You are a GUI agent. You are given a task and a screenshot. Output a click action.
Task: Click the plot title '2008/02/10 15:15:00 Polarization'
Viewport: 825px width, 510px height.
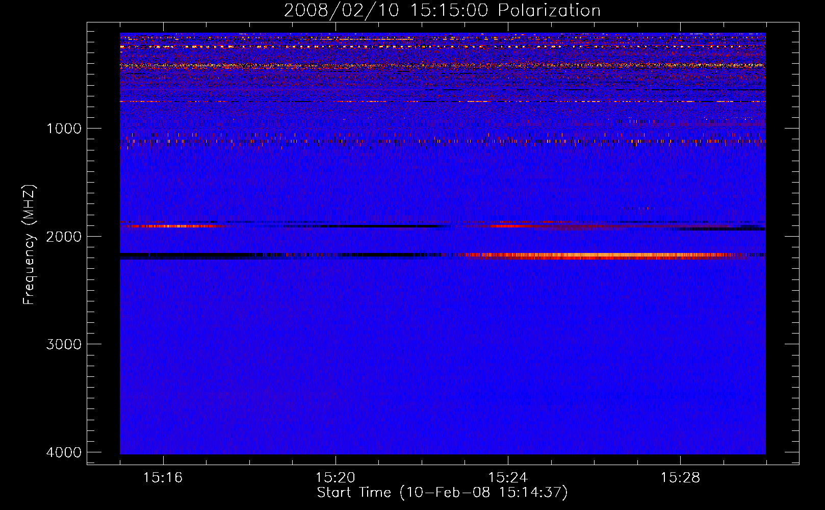click(442, 11)
